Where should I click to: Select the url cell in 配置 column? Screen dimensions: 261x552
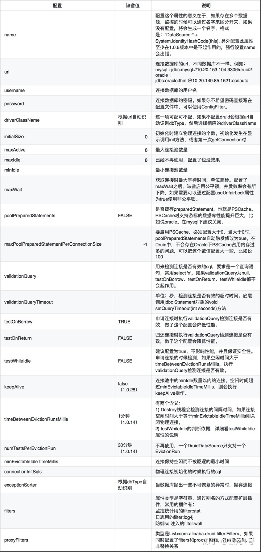[57, 72]
